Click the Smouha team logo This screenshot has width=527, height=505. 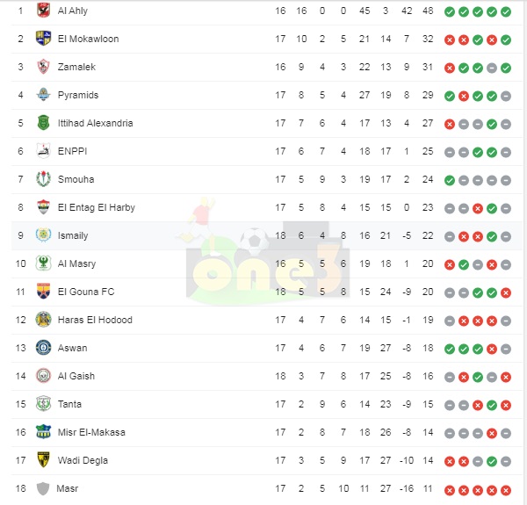pyautogui.click(x=43, y=179)
